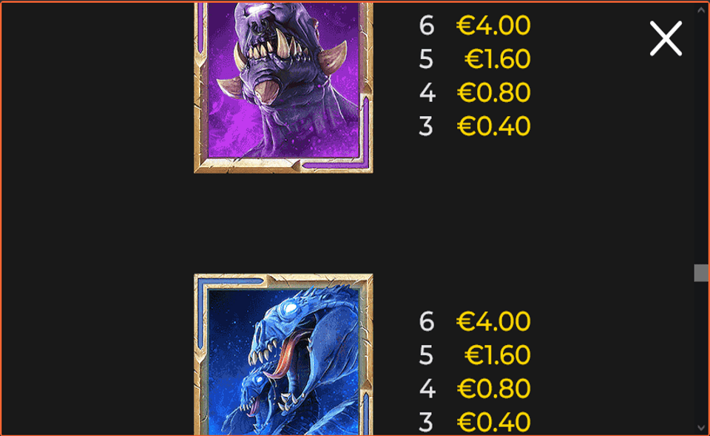Select purple monster's 5-symbol €1.60 payout
The width and height of the screenshot is (710, 436).
[x=497, y=59]
